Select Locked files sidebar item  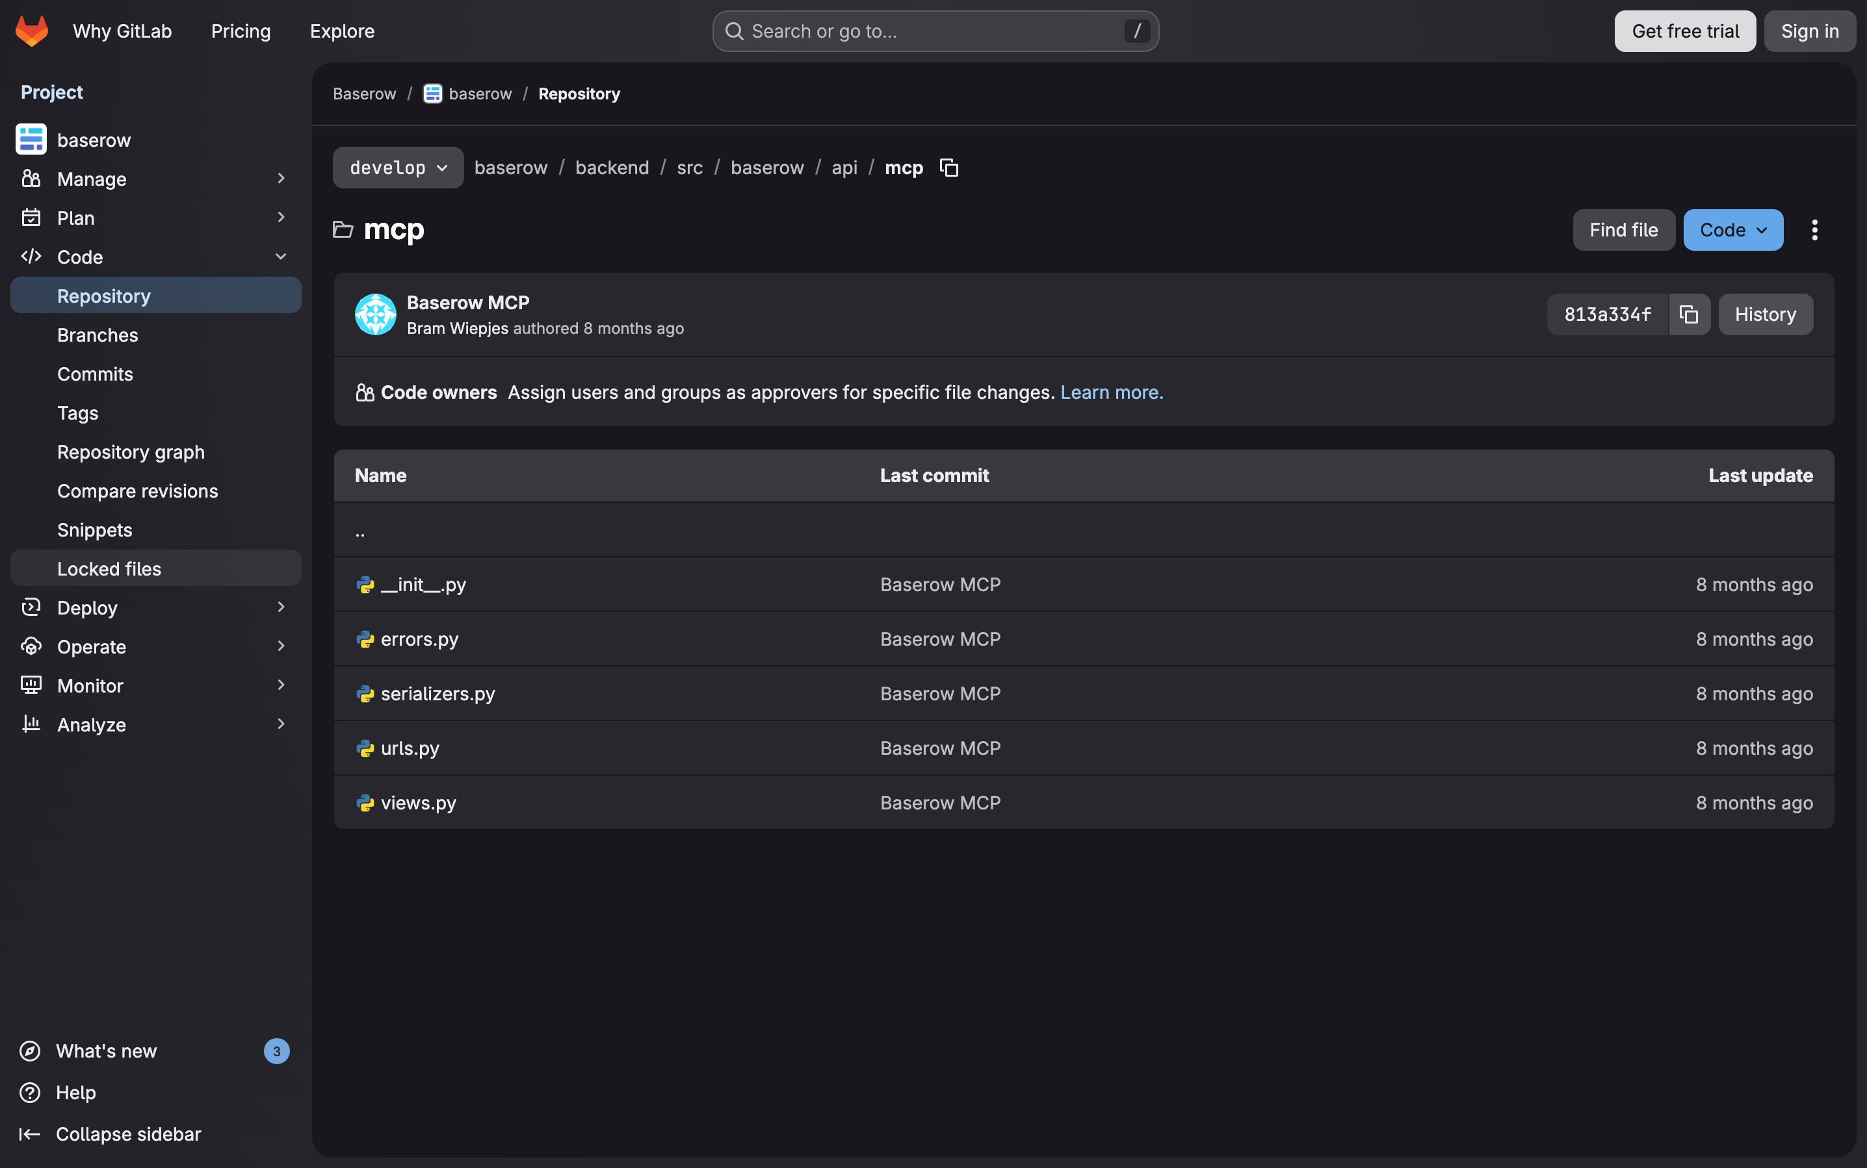pos(109,568)
